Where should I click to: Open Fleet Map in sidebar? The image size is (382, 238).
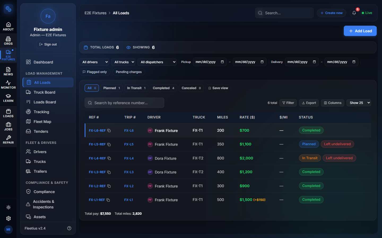48,122
